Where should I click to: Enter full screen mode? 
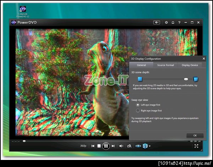click(196, 146)
